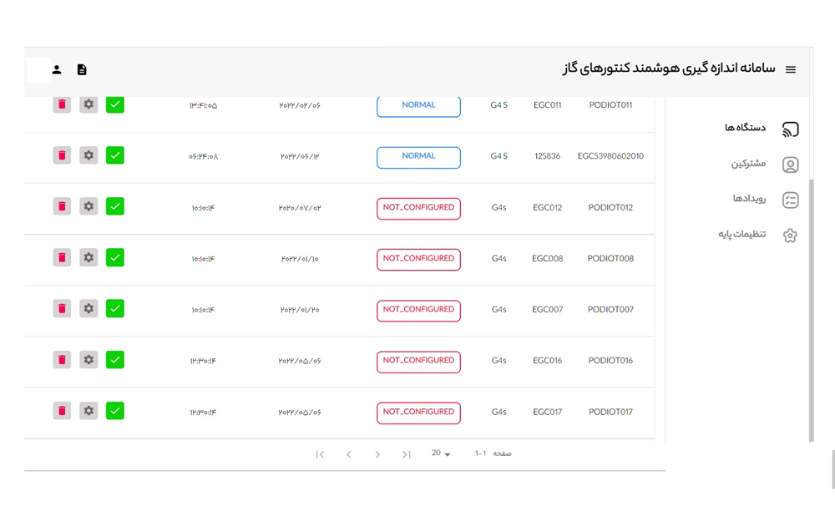Open settings gear for PODIOT016 row
Image resolution: width=835 pixels, height=522 pixels.
[x=89, y=359]
